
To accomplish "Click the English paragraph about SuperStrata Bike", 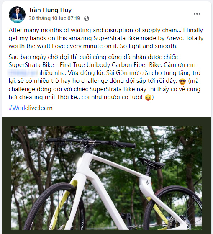I will tap(106, 38).
